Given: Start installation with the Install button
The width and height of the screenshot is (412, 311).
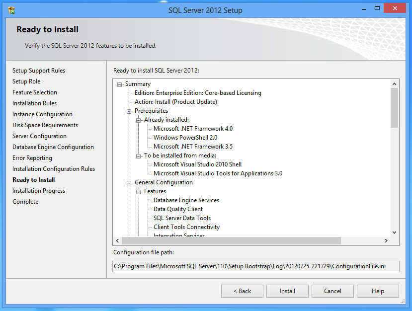Looking at the screenshot, I should coord(287,291).
